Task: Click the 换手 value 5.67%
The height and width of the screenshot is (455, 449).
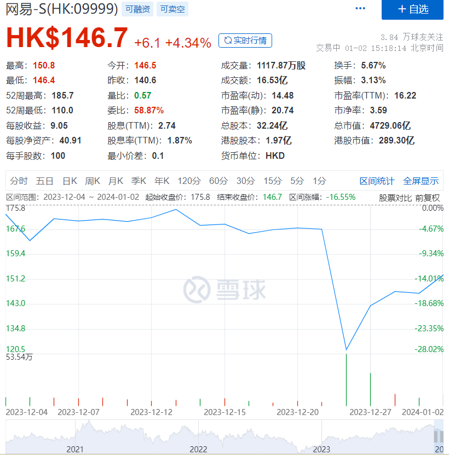Action: [373, 65]
